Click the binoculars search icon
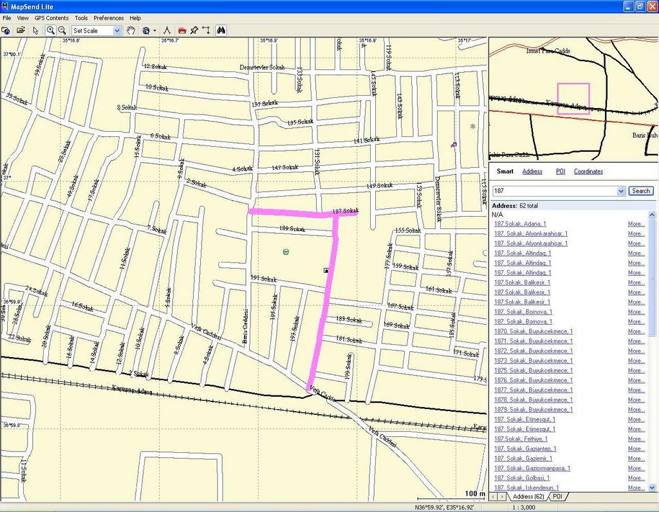Image resolution: width=659 pixels, height=512 pixels. click(x=221, y=30)
